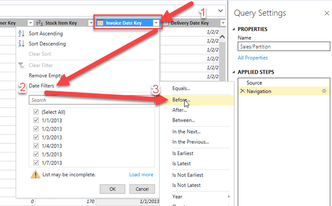Uncheck the 1/5/2013 date checkbox
Image resolution: width=332 pixels, height=206 pixels.
[x=36, y=154]
